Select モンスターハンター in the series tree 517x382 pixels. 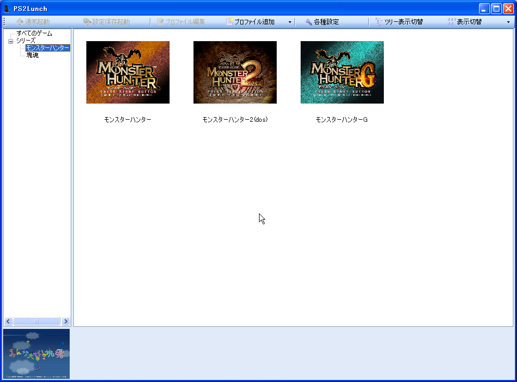[48, 48]
